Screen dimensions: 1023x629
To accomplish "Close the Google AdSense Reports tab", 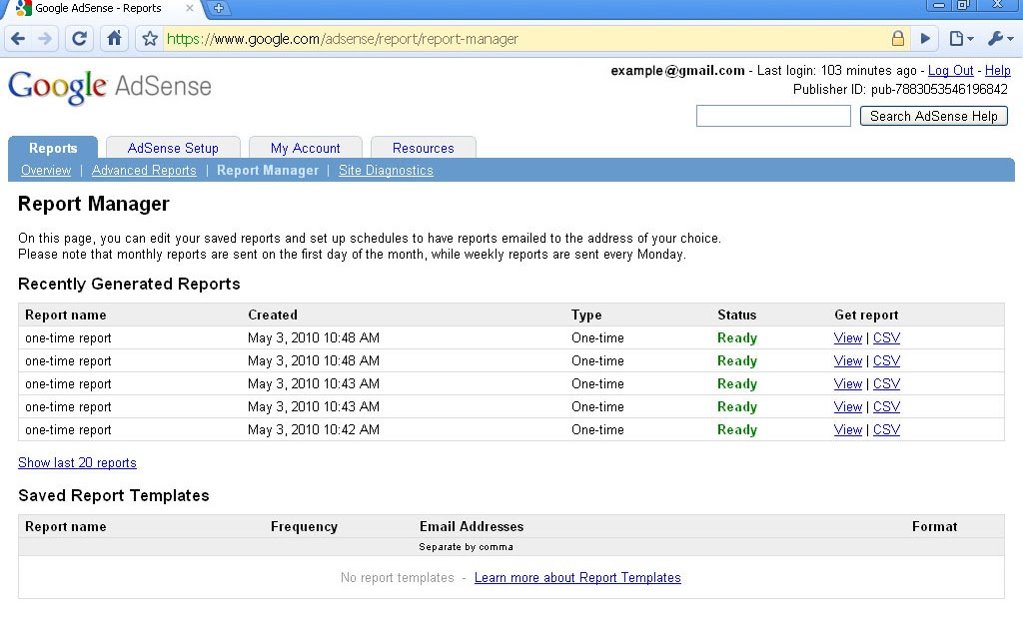I will (x=189, y=8).
